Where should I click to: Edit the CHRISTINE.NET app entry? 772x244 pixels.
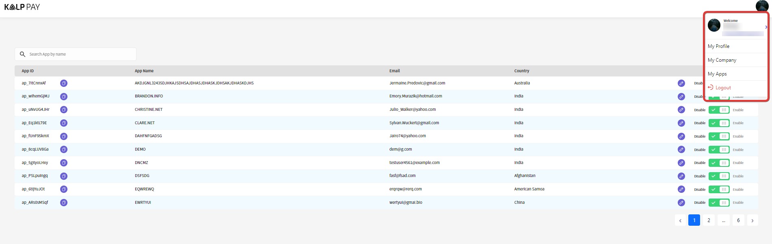tap(681, 110)
